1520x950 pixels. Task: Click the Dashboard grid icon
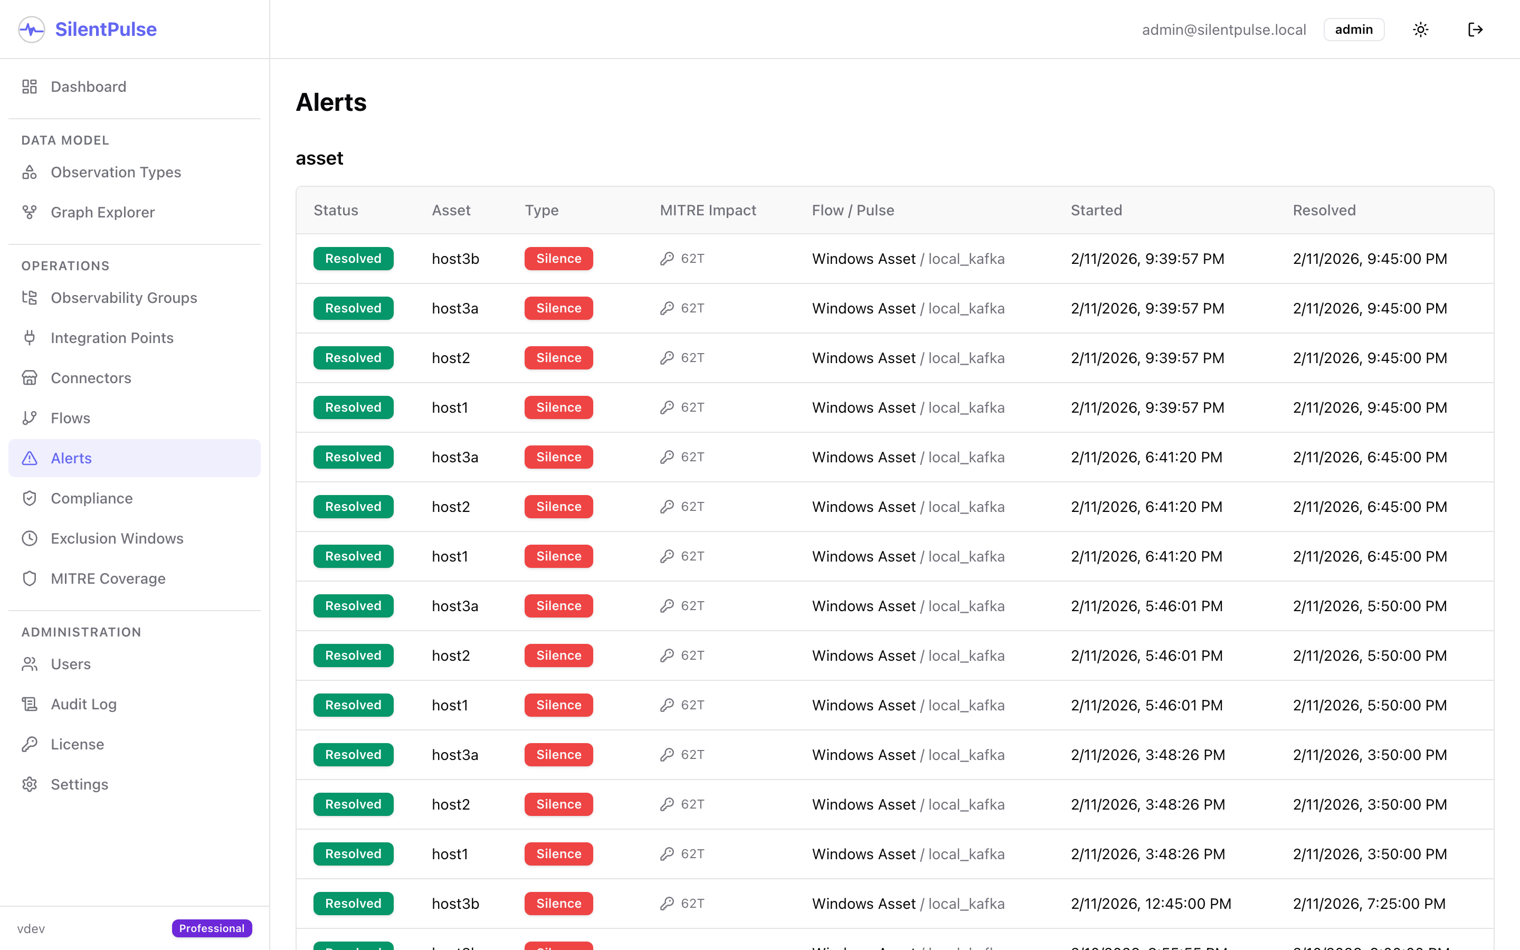click(30, 87)
